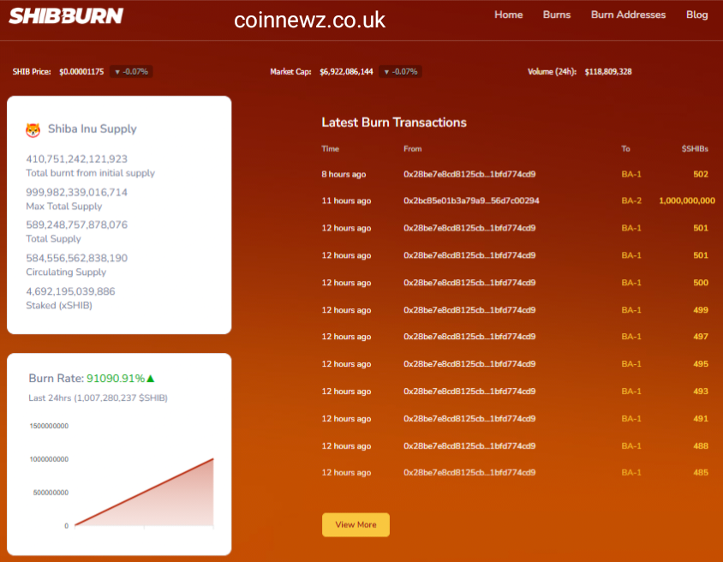Click Volume (24h) value $118,809,328
Viewport: 723px width, 562px height.
click(x=607, y=72)
